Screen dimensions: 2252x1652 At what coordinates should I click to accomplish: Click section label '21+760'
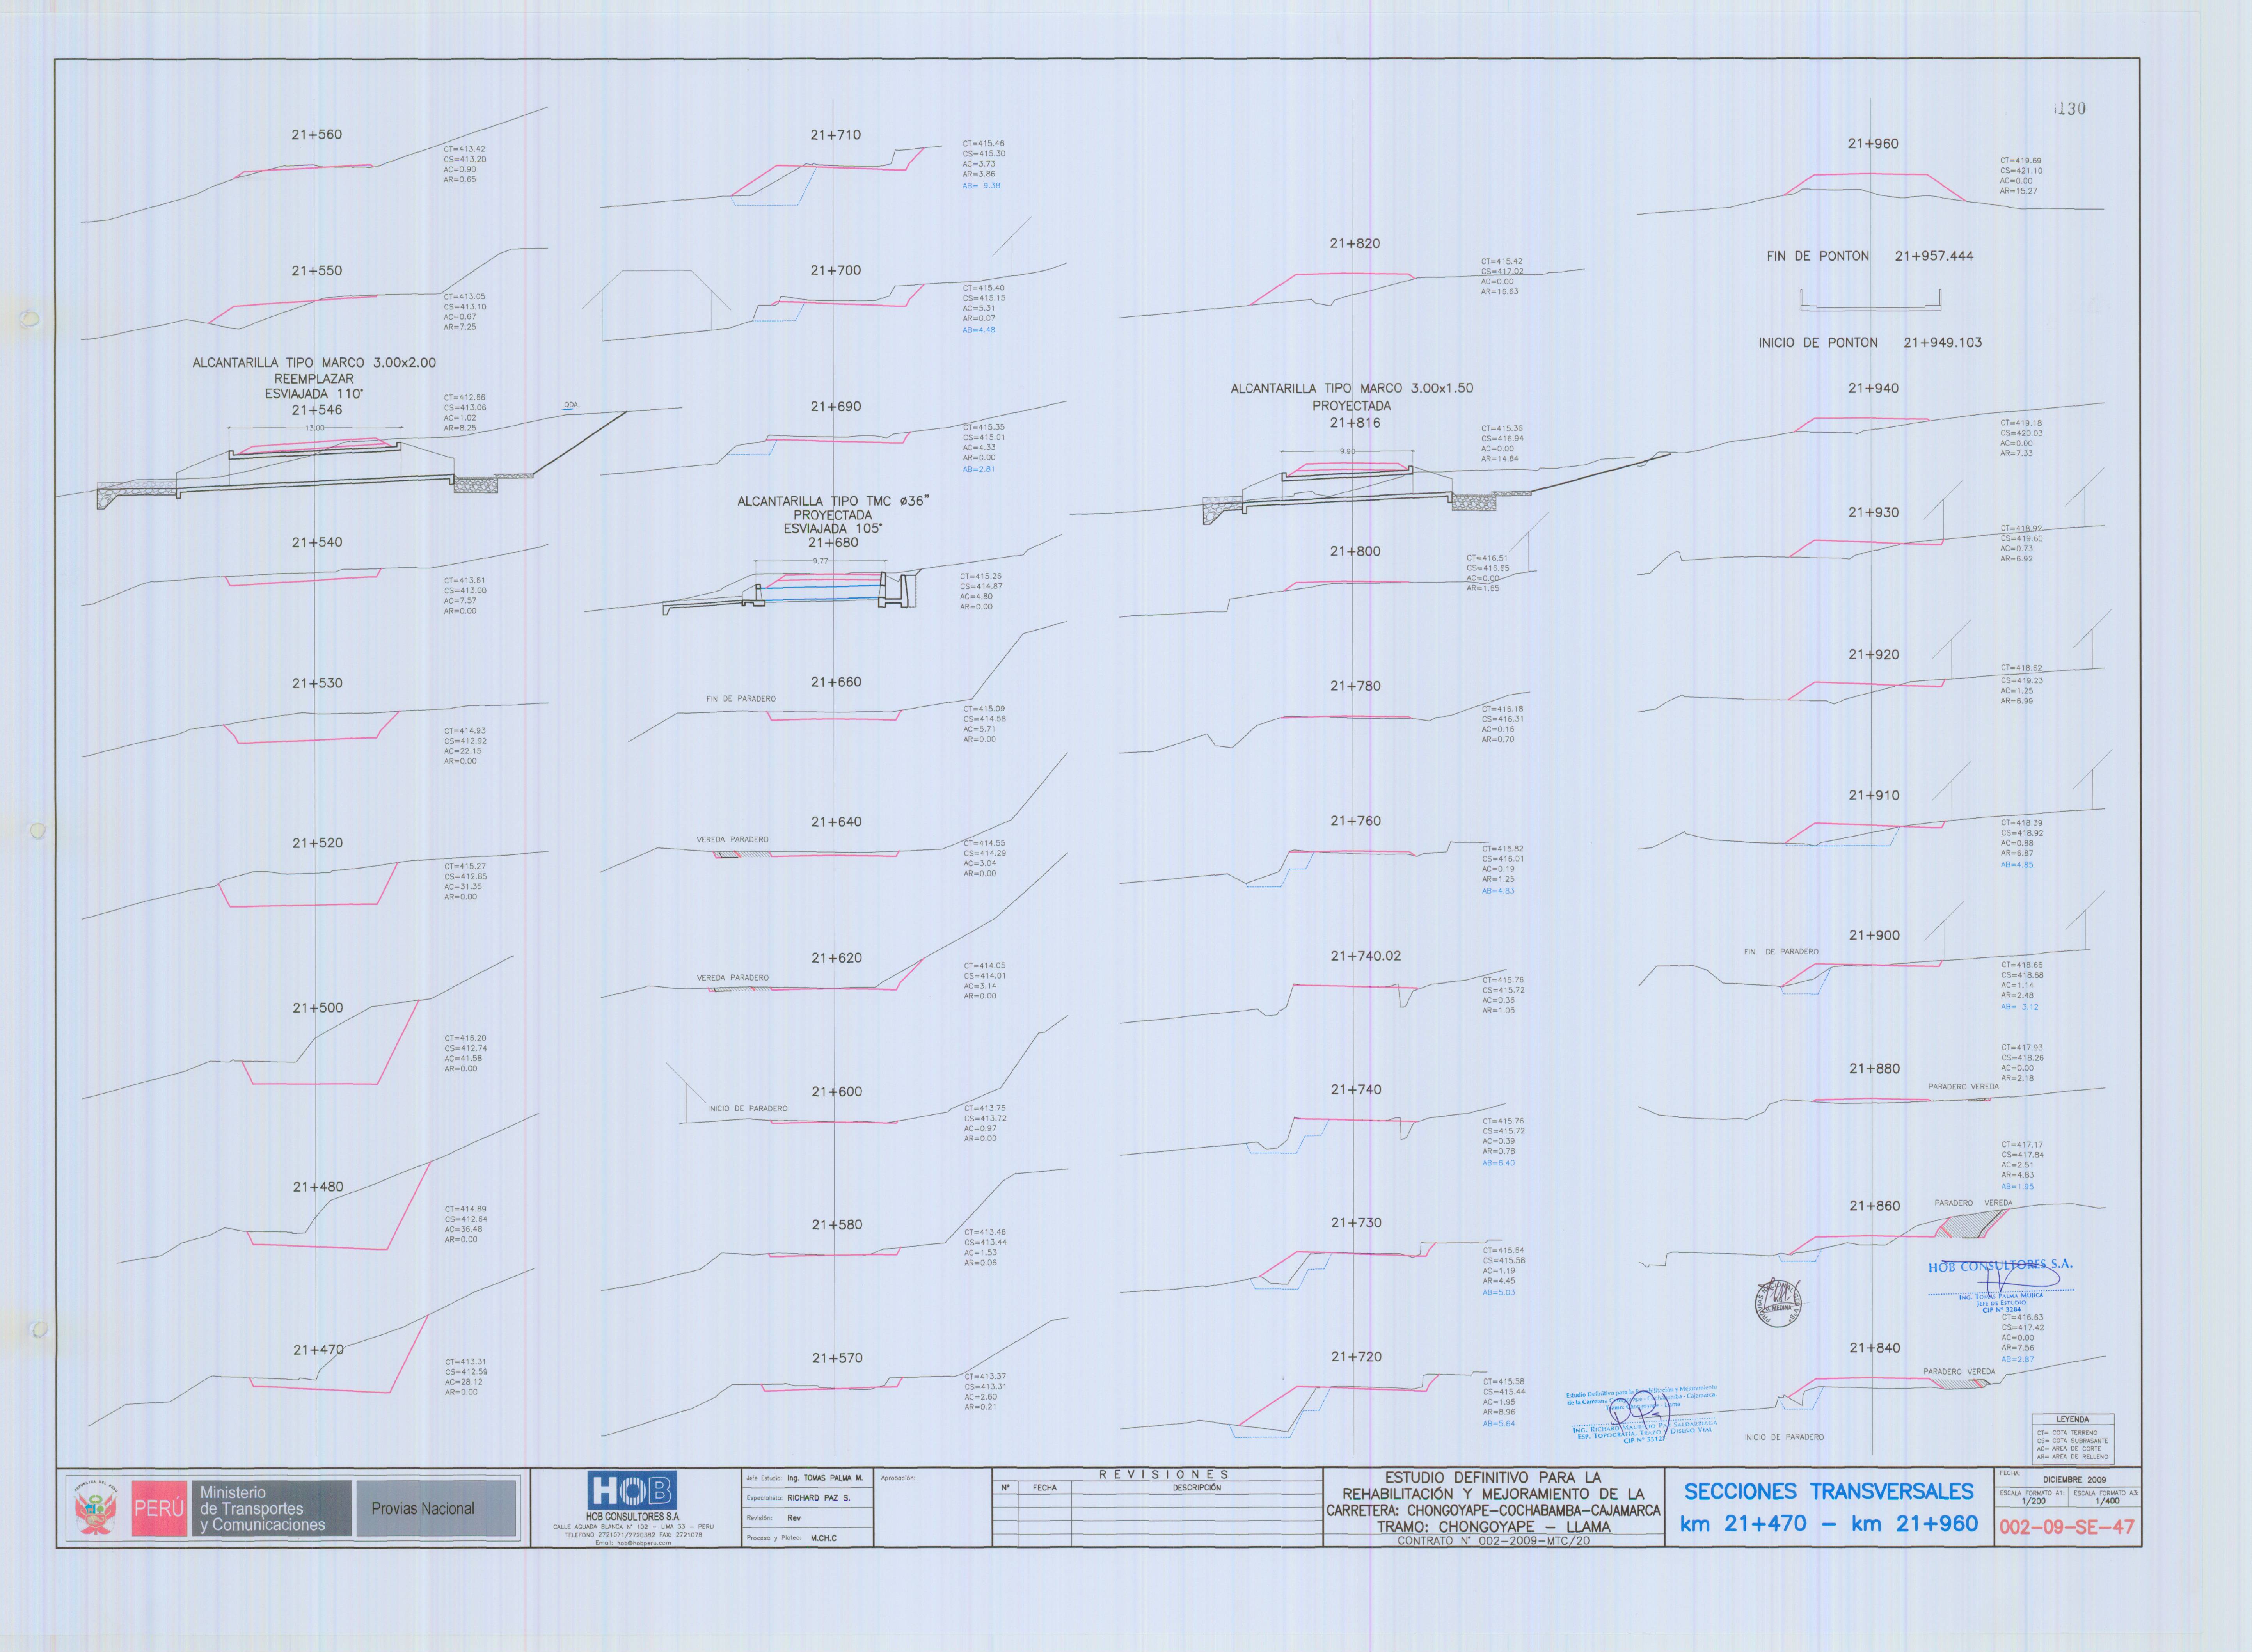(x=1356, y=821)
